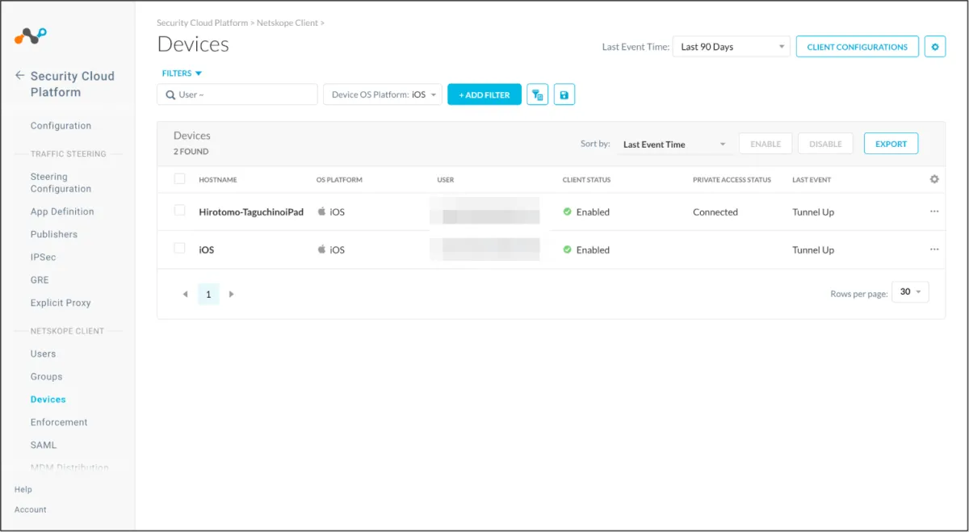
Task: Check the Hirotomo-TaguchinoiPad row checkbox
Action: click(x=179, y=211)
